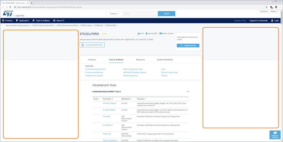Select Tools & Software tab
Image resolution: width=283 pixels, height=142 pixels.
[116, 60]
